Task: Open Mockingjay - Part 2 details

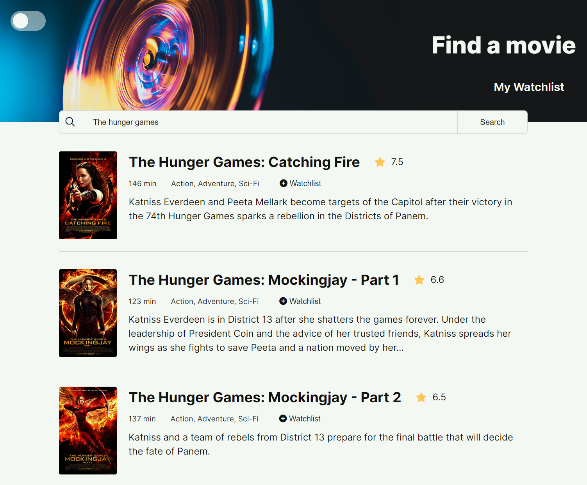Action: pyautogui.click(x=265, y=397)
